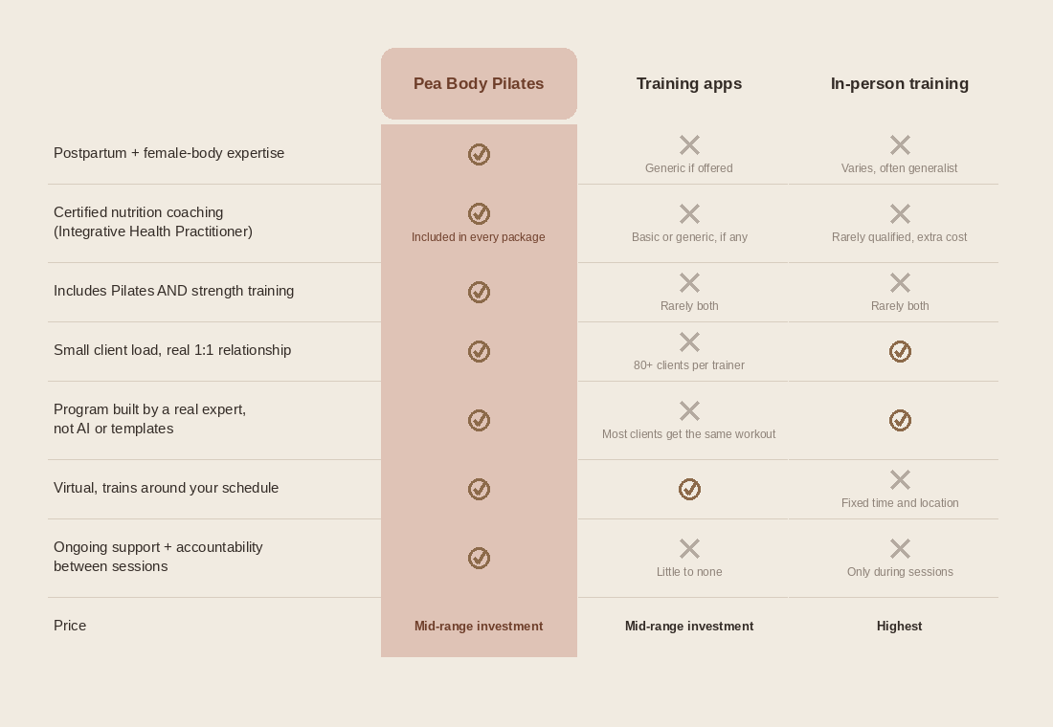Image resolution: width=1053 pixels, height=727 pixels.
Task: Select the Training apps column heading
Action: [x=689, y=84]
